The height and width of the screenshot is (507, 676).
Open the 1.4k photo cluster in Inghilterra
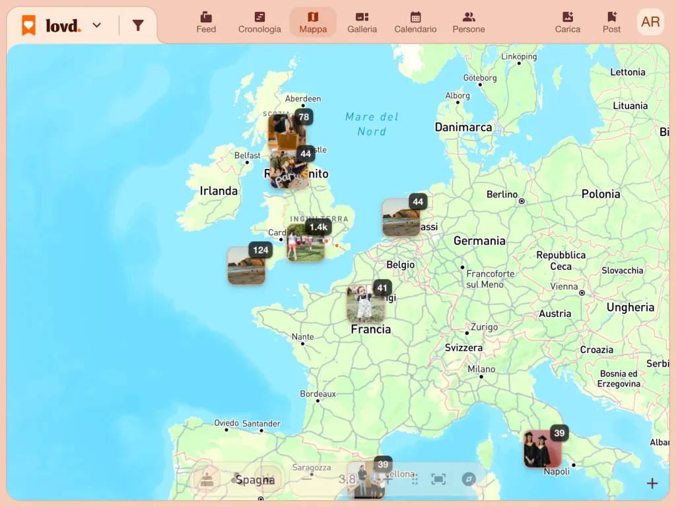[306, 243]
